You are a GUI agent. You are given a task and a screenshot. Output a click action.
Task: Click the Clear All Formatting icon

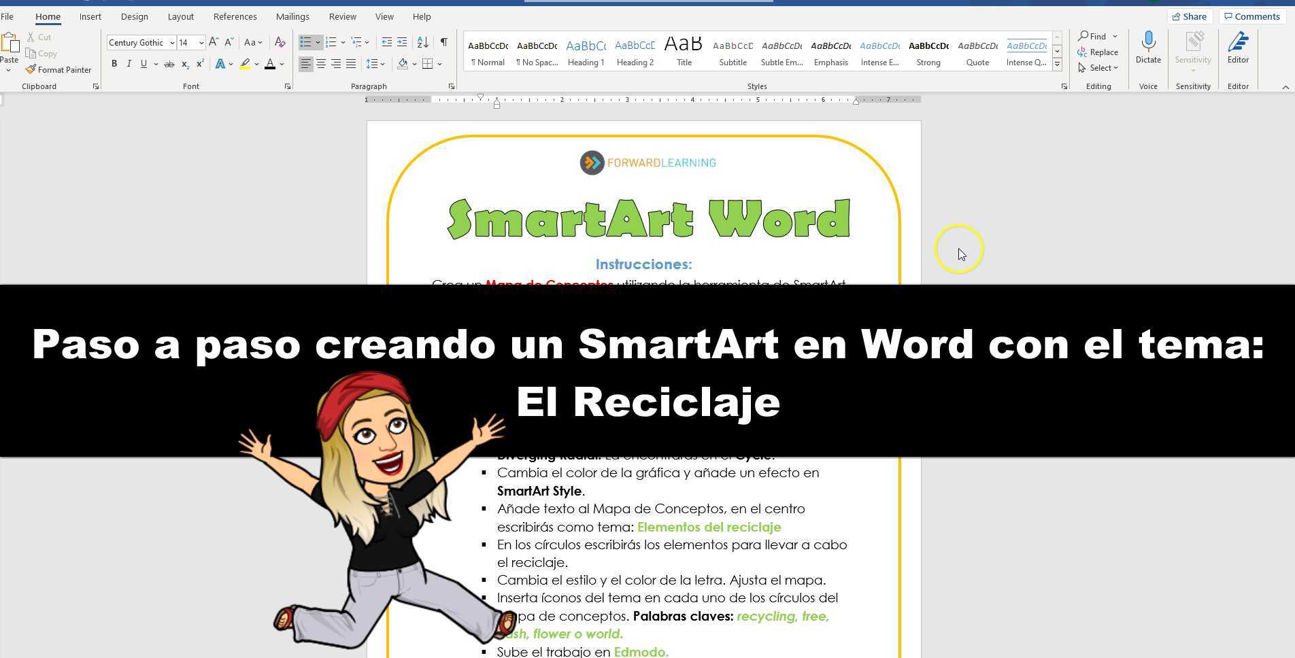280,42
